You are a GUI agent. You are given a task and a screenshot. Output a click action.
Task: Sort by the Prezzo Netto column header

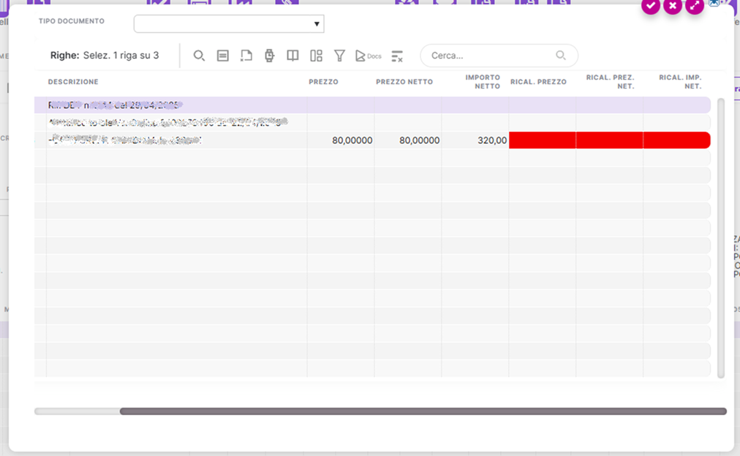404,82
